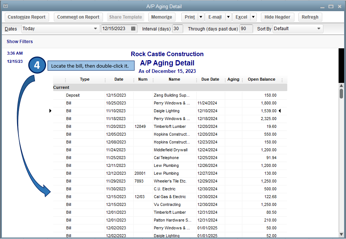Click the step 4 circle marker
Viewport: 346px width, 239px height.
coord(37,65)
